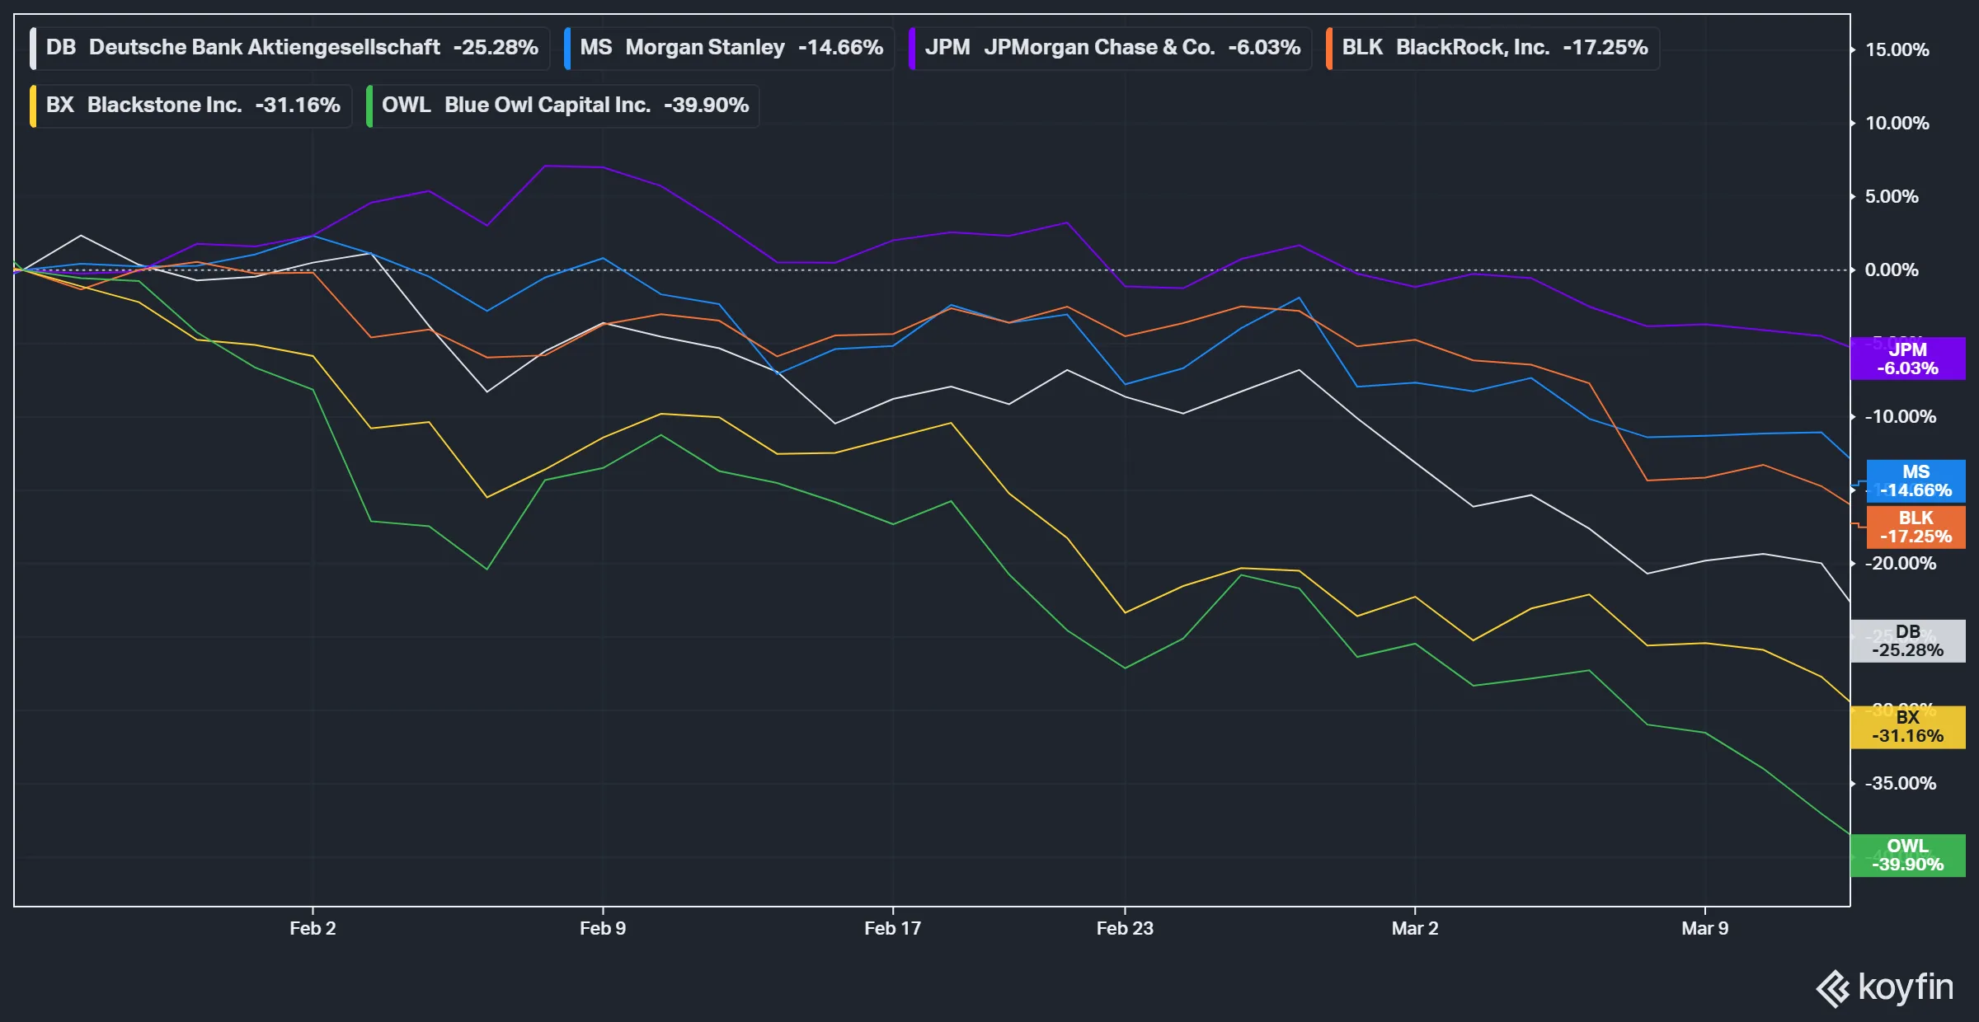Click the blue MS -14.66% axis tag
Image resolution: width=1979 pixels, height=1022 pixels.
1916,481
